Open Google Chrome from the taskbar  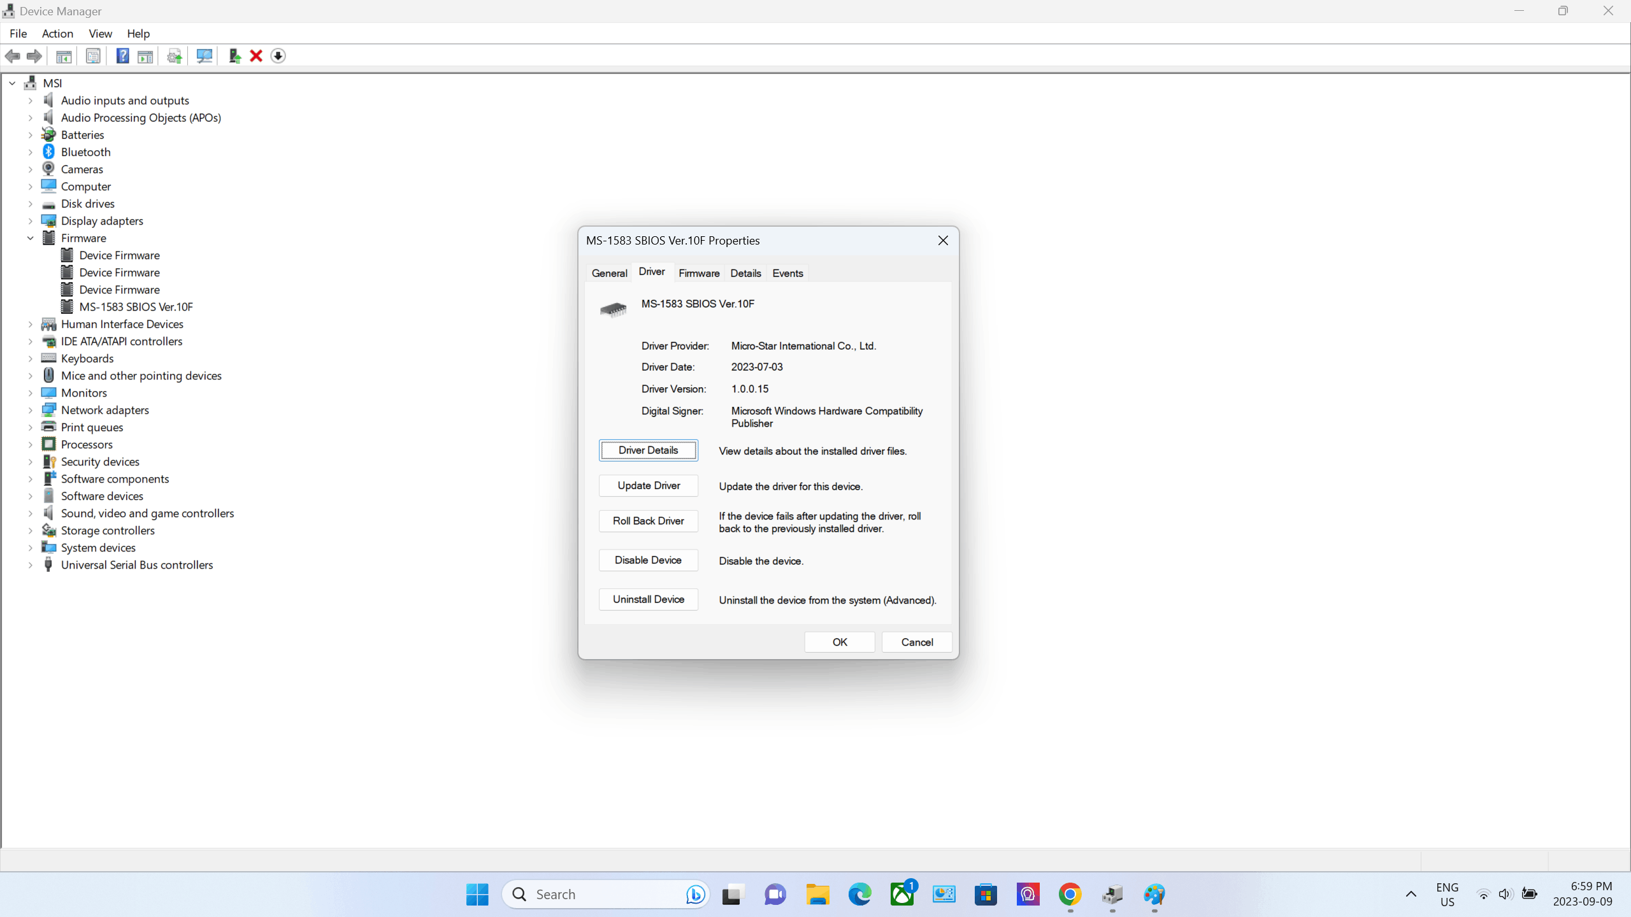pyautogui.click(x=1070, y=894)
